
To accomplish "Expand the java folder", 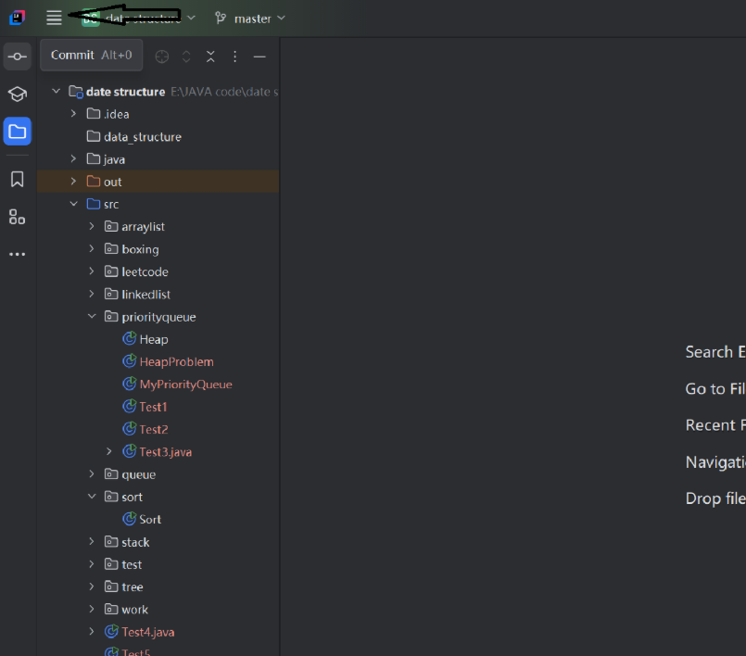I will point(74,158).
